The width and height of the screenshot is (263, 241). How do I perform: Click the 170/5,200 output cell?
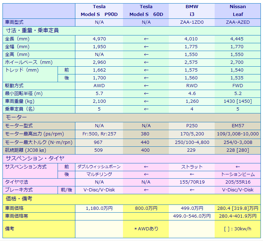(192, 134)
